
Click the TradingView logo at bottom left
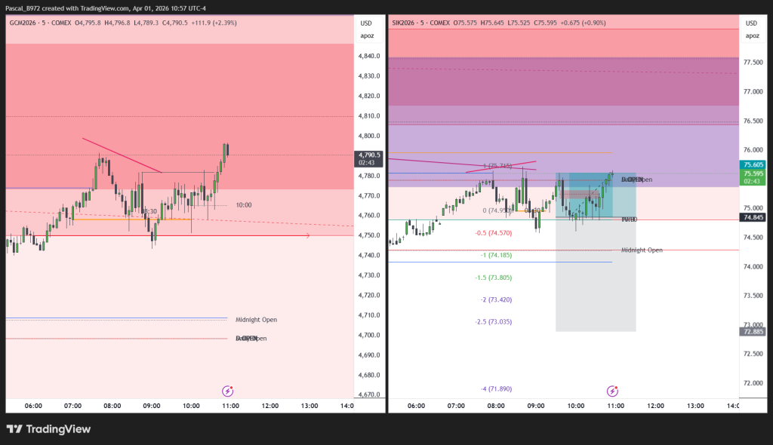(48, 429)
